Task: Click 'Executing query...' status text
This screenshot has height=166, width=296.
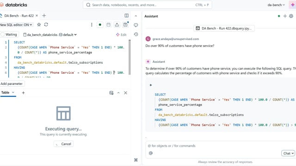Action: point(63,129)
